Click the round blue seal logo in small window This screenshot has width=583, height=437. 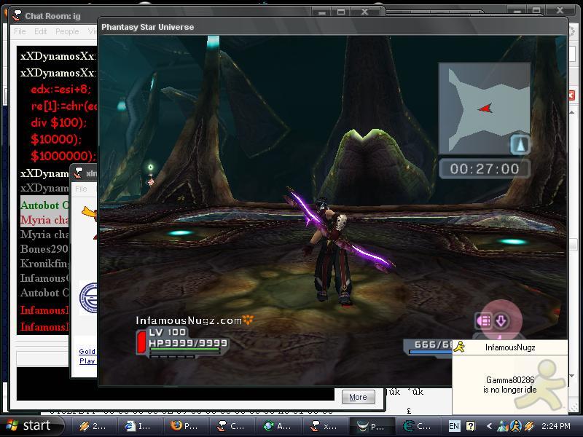point(88,298)
